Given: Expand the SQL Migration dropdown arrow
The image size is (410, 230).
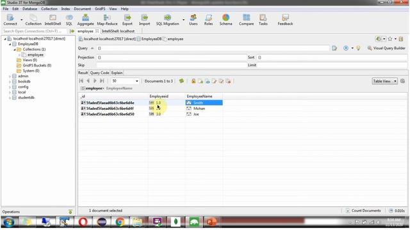Looking at the screenshot, I should point(183,20).
